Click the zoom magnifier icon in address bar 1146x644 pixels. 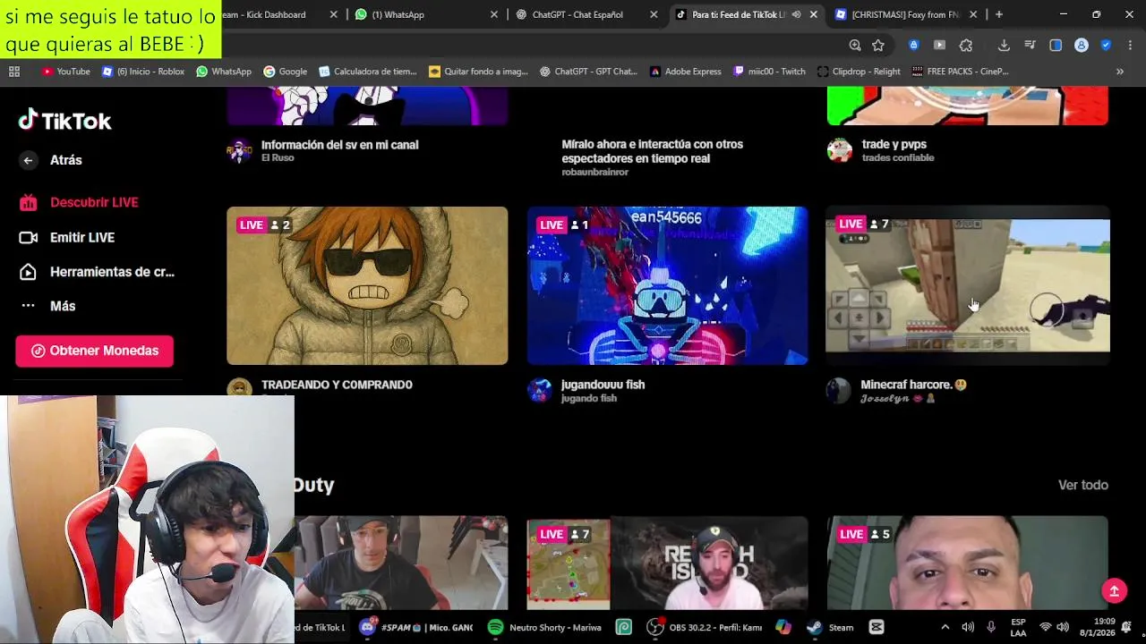[855, 45]
